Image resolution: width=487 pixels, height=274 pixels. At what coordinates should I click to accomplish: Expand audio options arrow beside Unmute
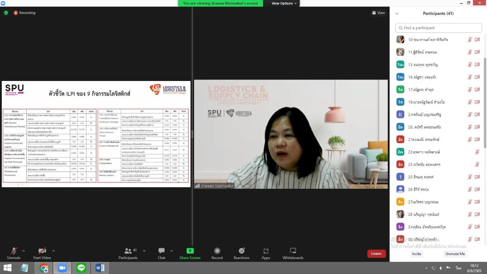click(x=24, y=251)
